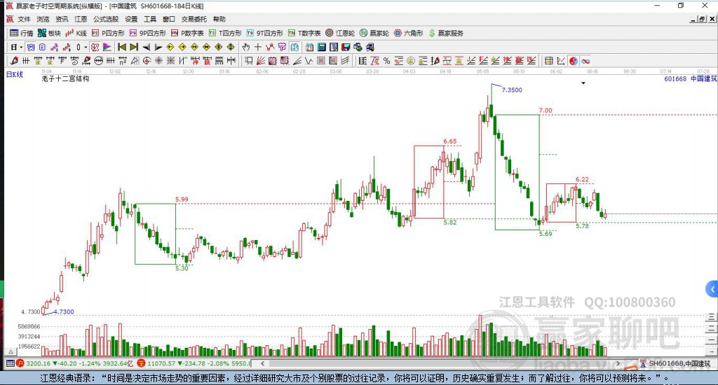Open the small black chart dropdown triangle
Screen dimensions: 718x385
(x=583, y=83)
